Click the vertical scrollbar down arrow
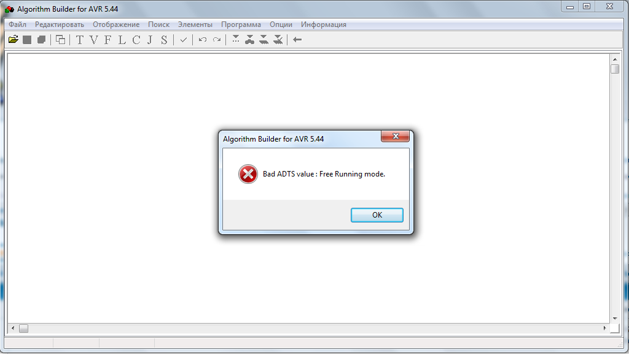 (614, 319)
